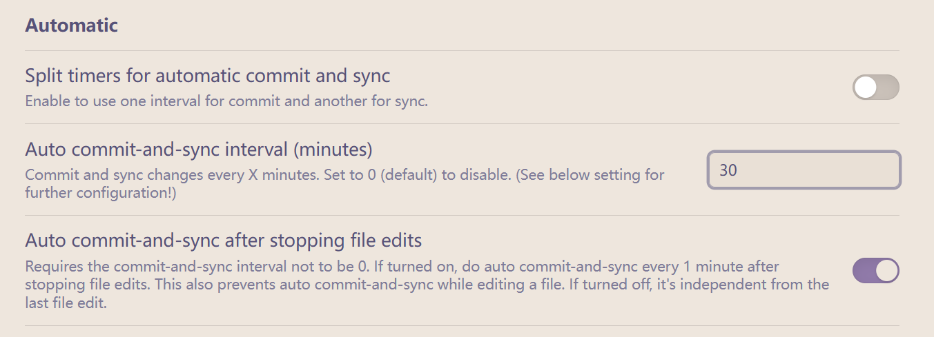934x337 pixels.
Task: Focus the commit-and-sync interval input field
Action: point(804,170)
